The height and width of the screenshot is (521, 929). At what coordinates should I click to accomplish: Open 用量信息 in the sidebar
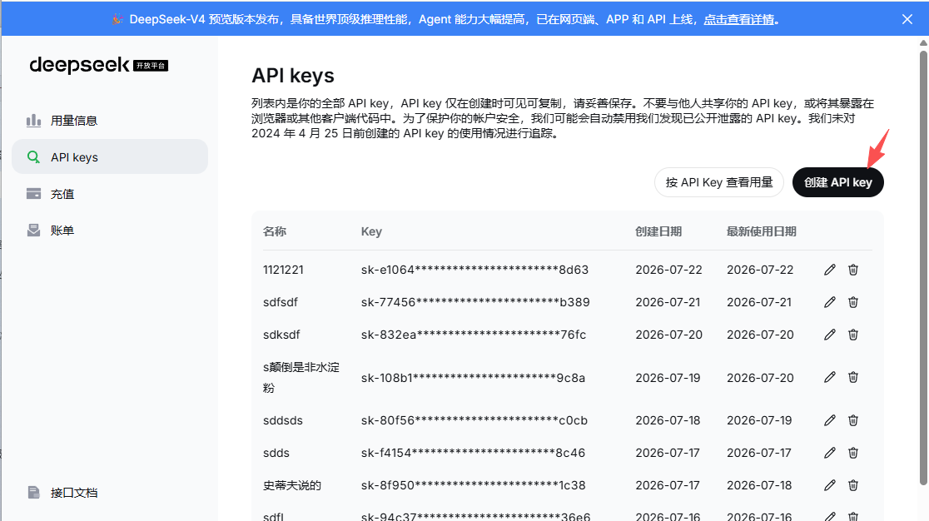coord(110,121)
